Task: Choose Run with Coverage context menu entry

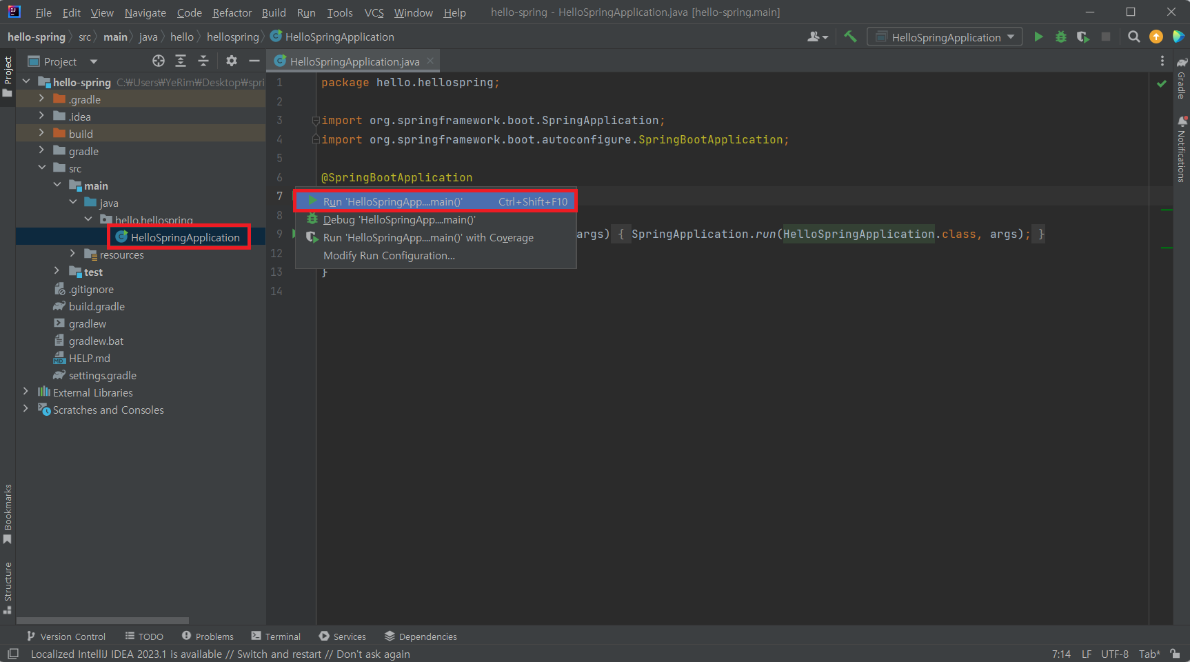Action: pyautogui.click(x=436, y=237)
